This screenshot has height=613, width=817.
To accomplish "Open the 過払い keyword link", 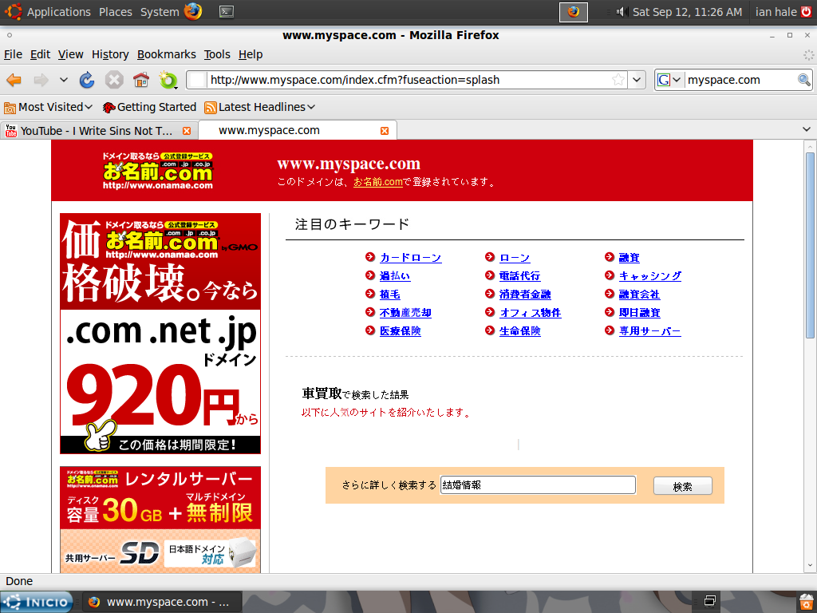I will (395, 275).
